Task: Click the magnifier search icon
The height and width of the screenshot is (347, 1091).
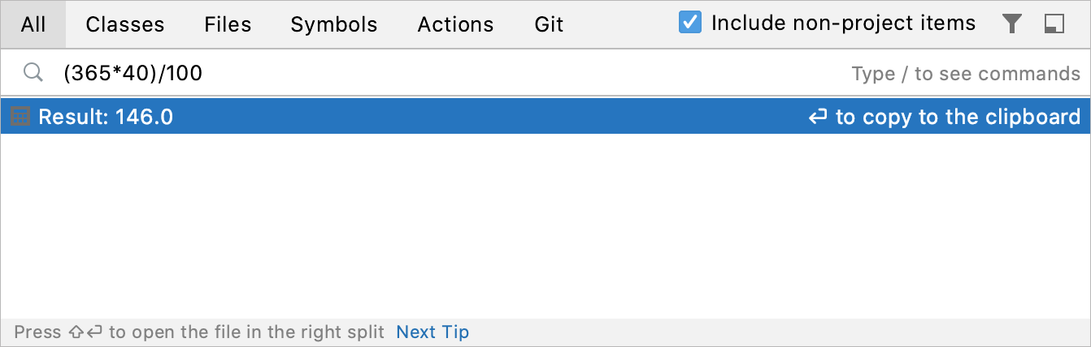Action: 33,73
